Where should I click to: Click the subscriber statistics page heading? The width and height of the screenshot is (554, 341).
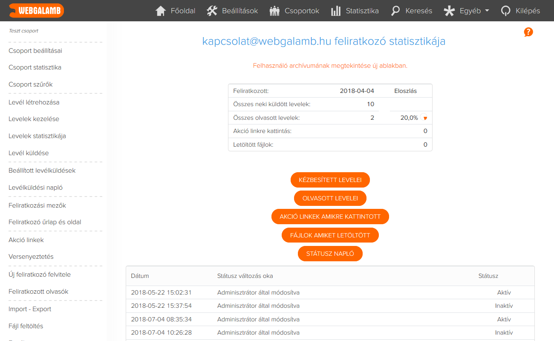[x=324, y=41]
